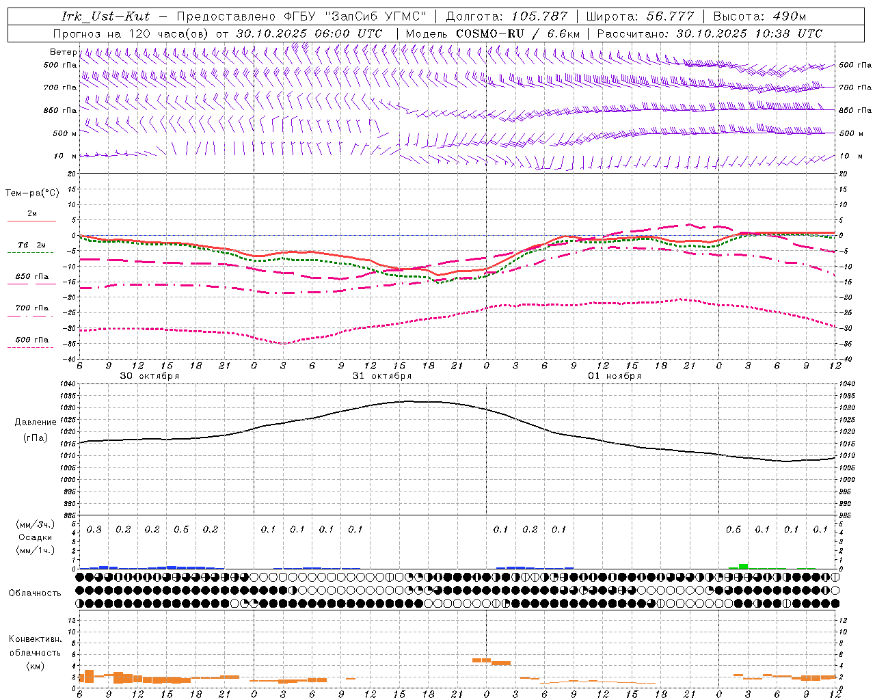
Task: Click the "Давление" pressure panel label
Action: tap(35, 422)
